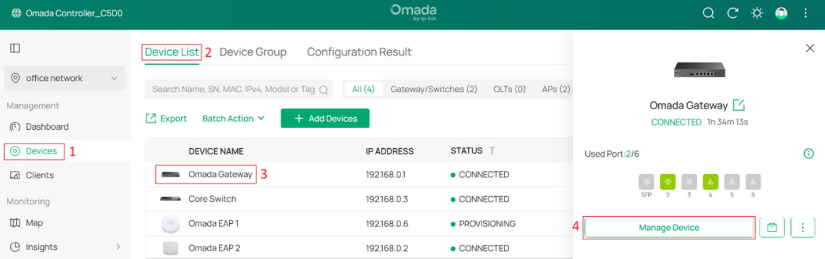The width and height of the screenshot is (825, 259).
Task: Open the Batch Action dropdown
Action: tap(233, 118)
